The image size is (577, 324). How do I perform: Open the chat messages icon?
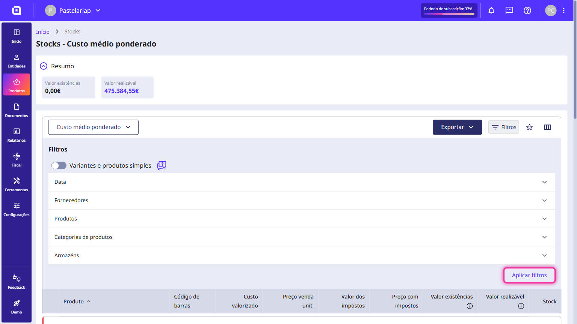pos(509,10)
